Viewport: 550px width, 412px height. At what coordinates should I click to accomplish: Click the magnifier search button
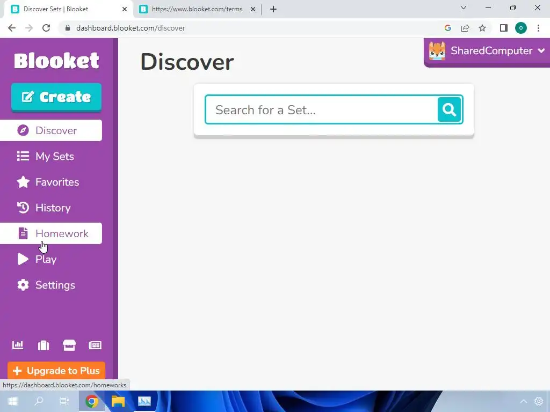(x=450, y=109)
